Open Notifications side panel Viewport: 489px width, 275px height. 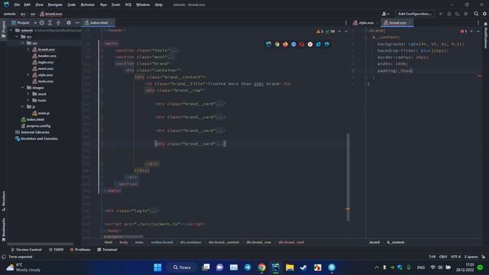(x=486, y=35)
